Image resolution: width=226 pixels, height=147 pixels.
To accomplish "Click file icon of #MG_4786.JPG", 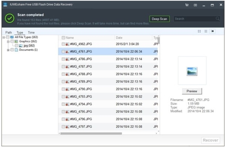I will 67,59.
